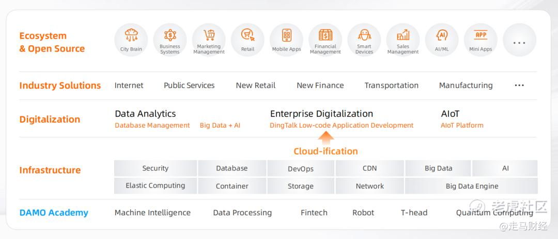
Task: Click the AIoT title
Action: click(x=450, y=114)
